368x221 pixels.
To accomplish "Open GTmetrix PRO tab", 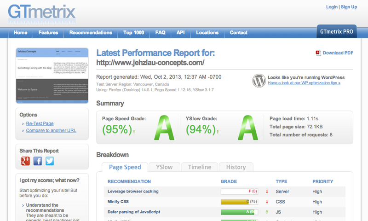I will pyautogui.click(x=337, y=31).
